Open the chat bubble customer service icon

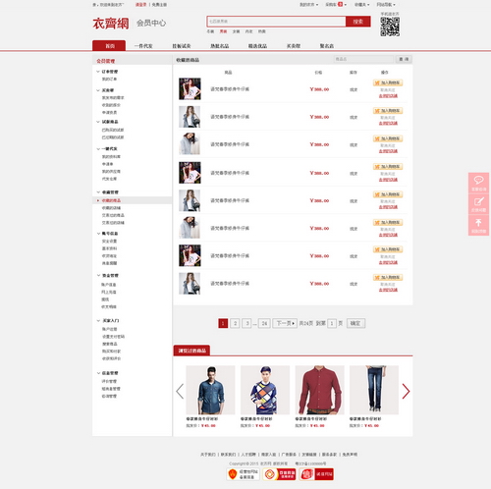click(x=478, y=183)
